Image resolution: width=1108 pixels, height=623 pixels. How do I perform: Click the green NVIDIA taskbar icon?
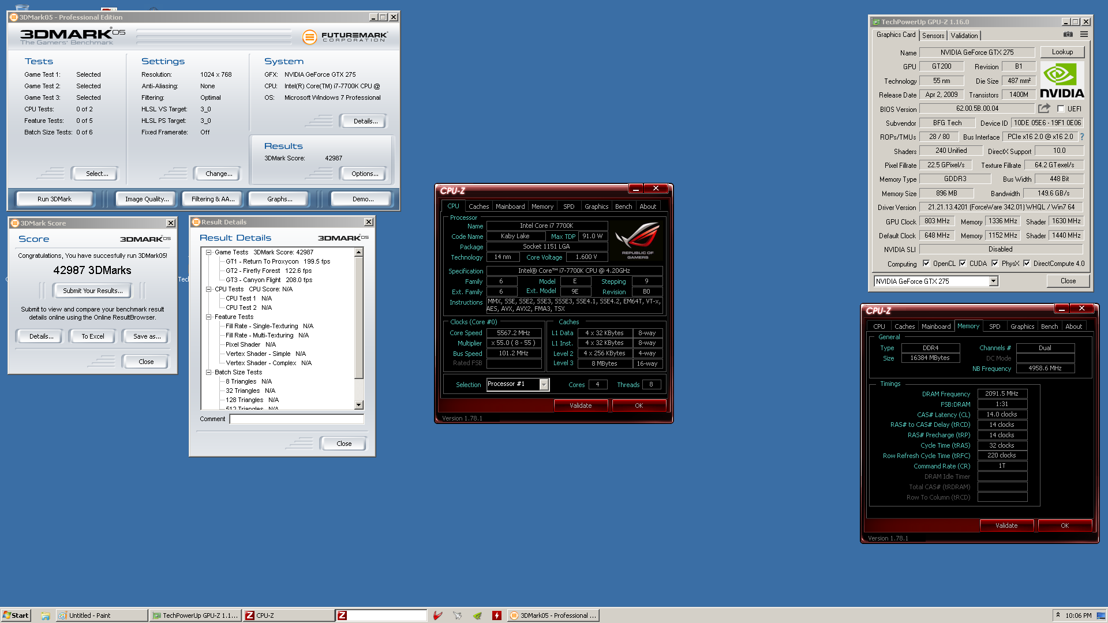pyautogui.click(x=477, y=616)
